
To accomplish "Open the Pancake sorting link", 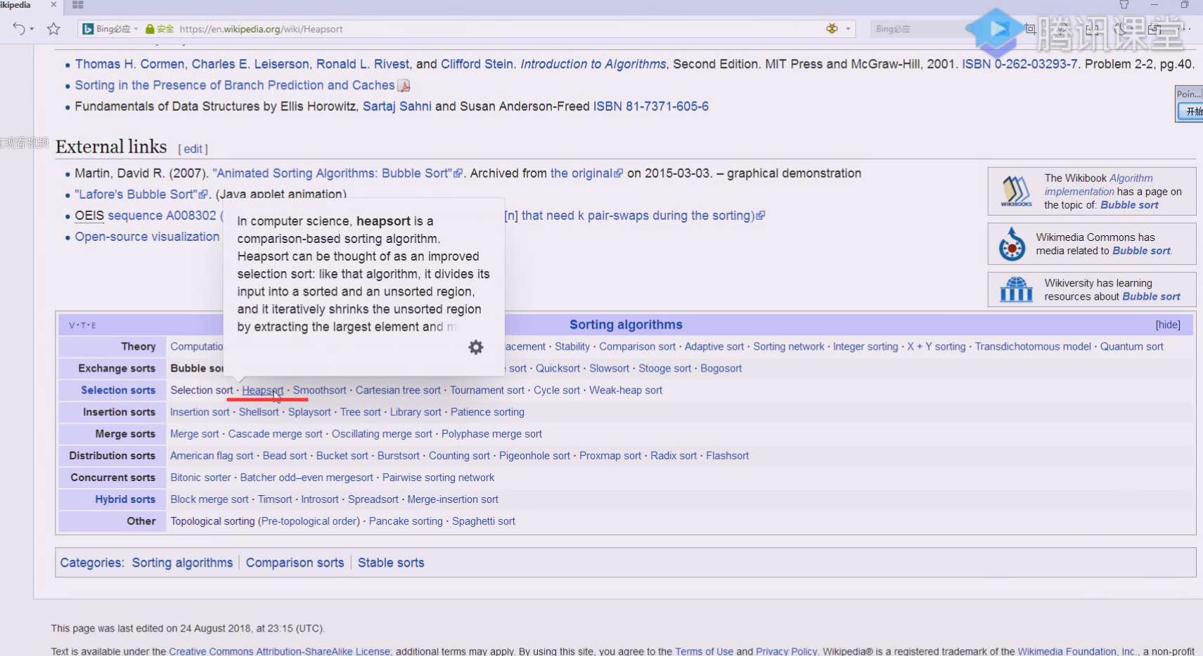I will (406, 521).
